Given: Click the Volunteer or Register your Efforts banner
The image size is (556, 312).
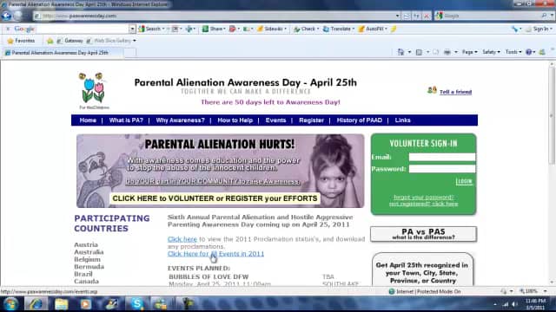Looking at the screenshot, I should click(x=215, y=198).
